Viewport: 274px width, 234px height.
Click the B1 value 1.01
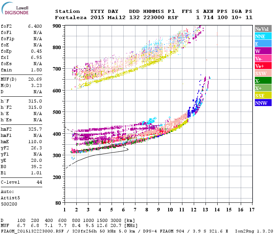coord(36,173)
